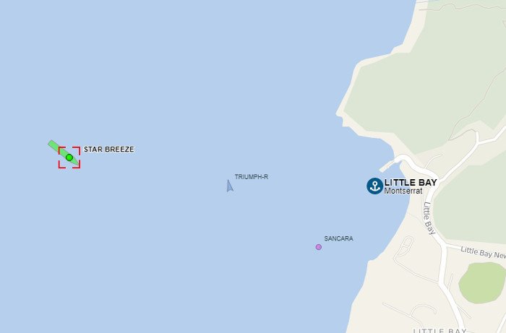
Task: Open the bold LITTLE BAY port label
Action: pos(411,183)
